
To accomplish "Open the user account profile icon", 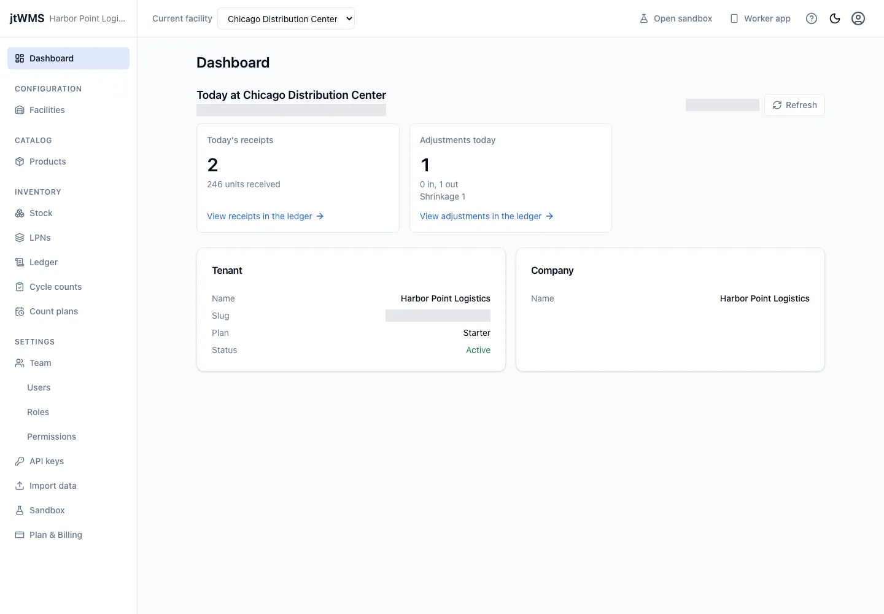I will point(858,18).
